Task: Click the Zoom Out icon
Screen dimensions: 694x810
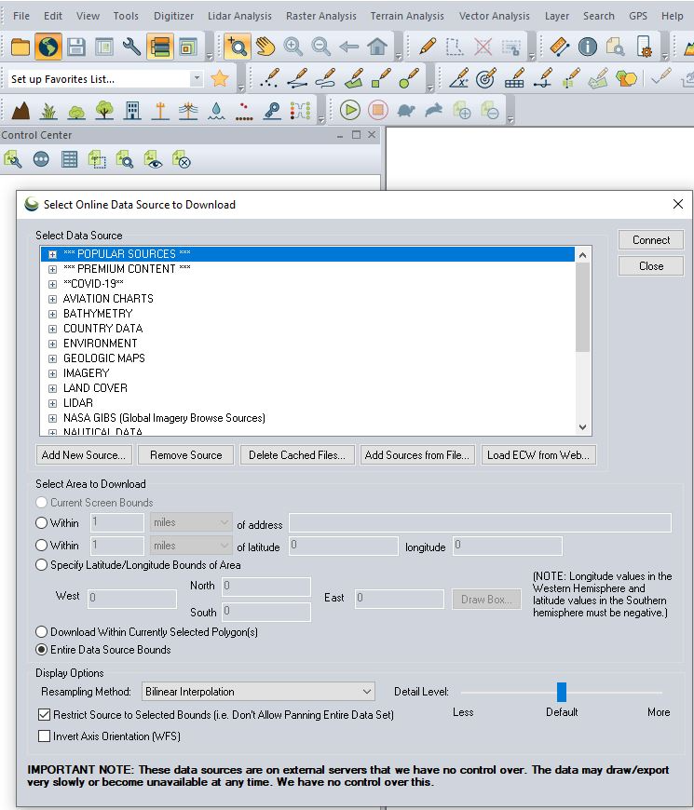Action: point(320,47)
